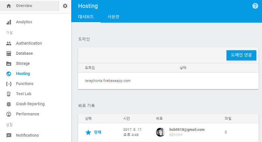
Task: Open help question mark icon
Action: coord(255,6)
